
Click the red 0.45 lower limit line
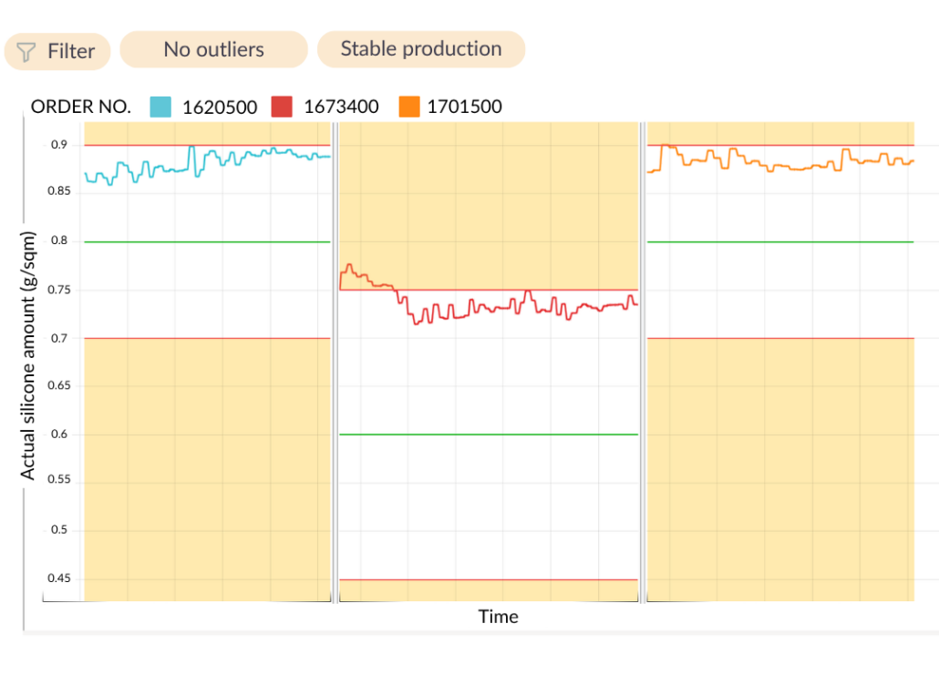coord(489,579)
